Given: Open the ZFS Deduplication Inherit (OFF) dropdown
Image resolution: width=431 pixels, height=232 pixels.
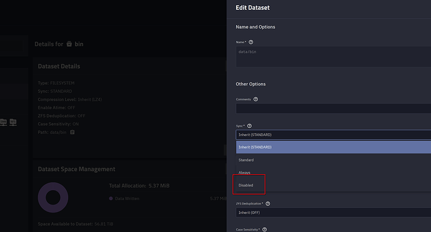Looking at the screenshot, I should tap(334, 213).
